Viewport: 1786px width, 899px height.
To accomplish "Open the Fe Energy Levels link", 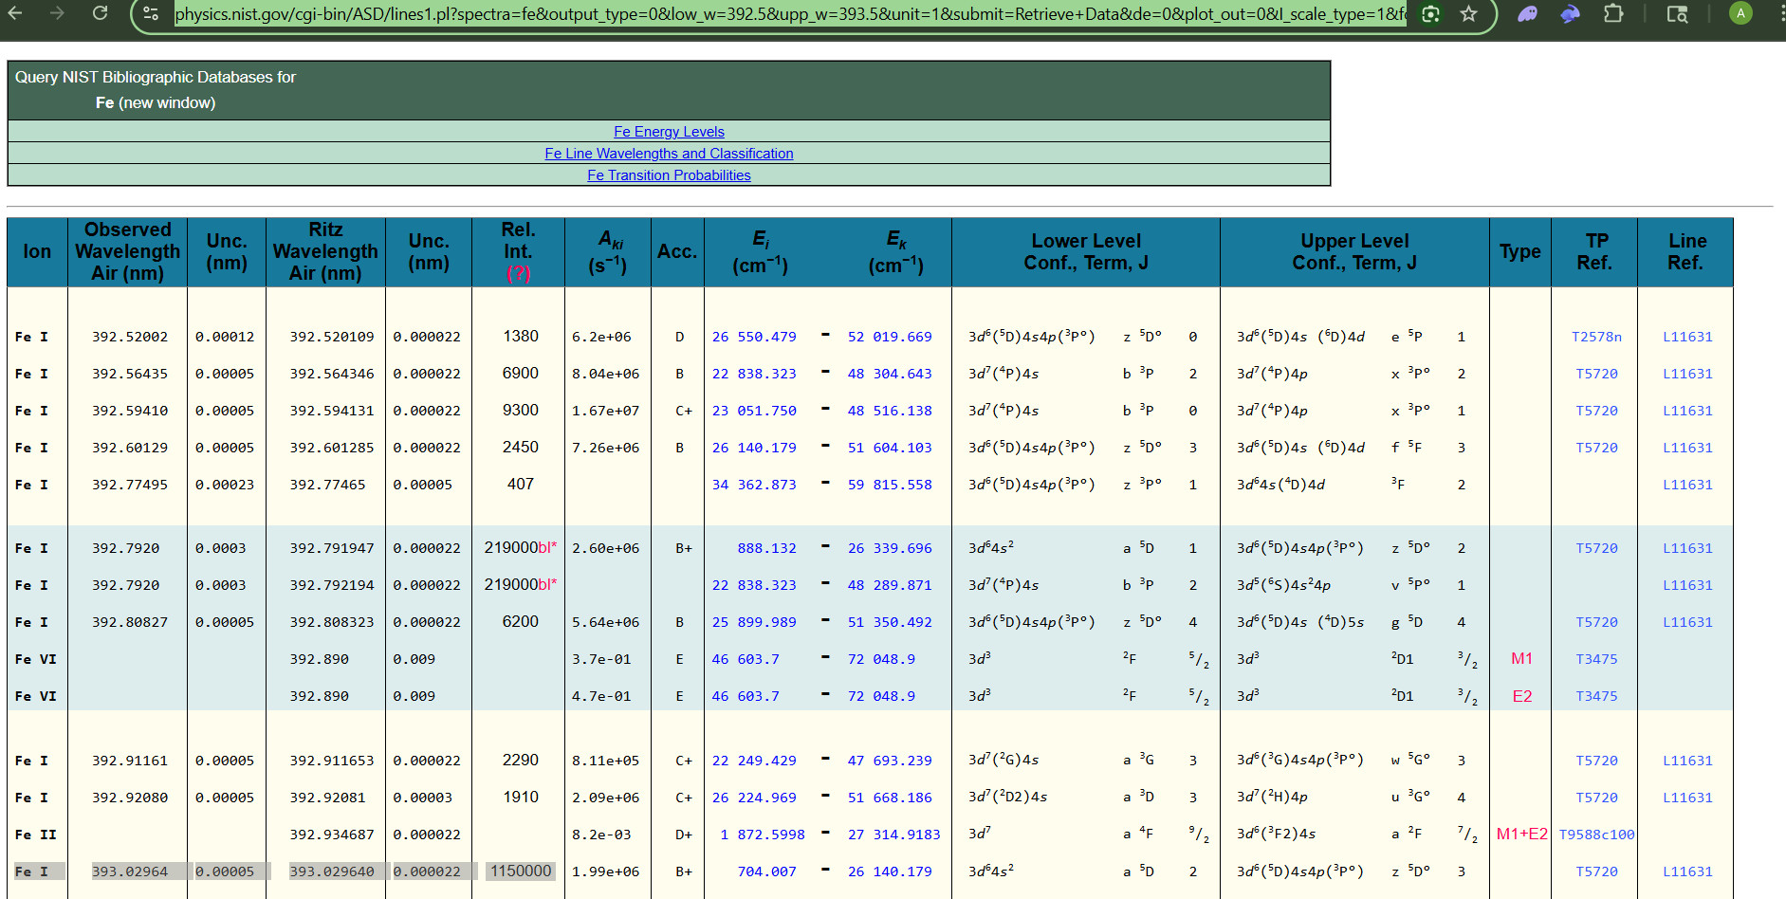I will point(669,132).
